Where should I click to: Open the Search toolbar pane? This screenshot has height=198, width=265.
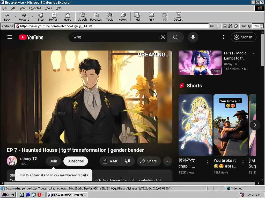tap(83, 17)
